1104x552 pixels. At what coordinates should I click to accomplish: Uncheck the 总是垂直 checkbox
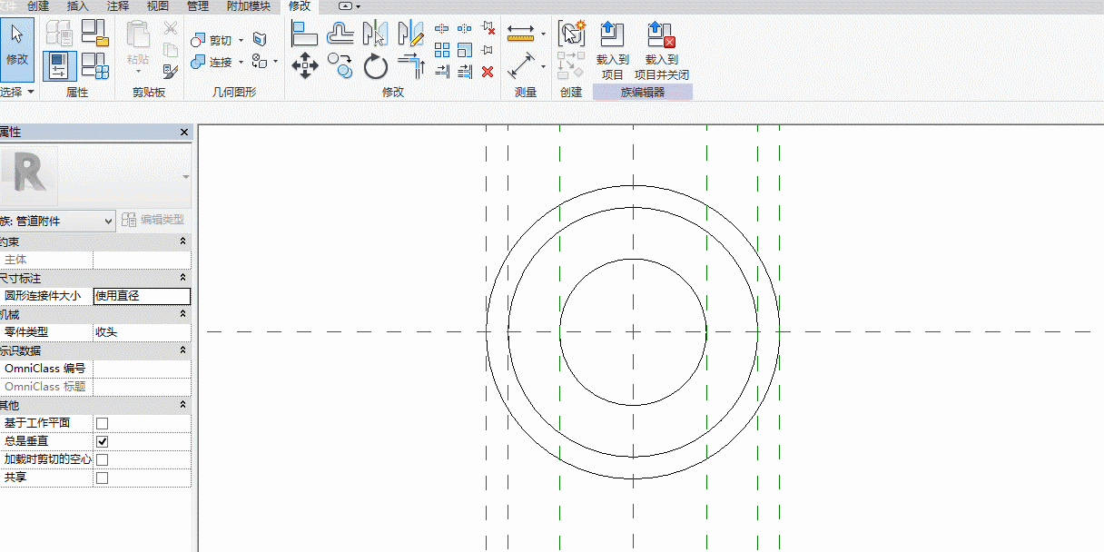[x=102, y=441]
